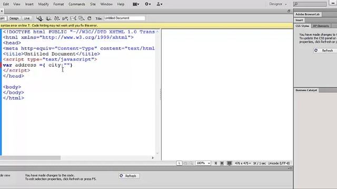Open the Business Catalyst panel tab
This screenshot has height=189, width=337.
[x=306, y=90]
